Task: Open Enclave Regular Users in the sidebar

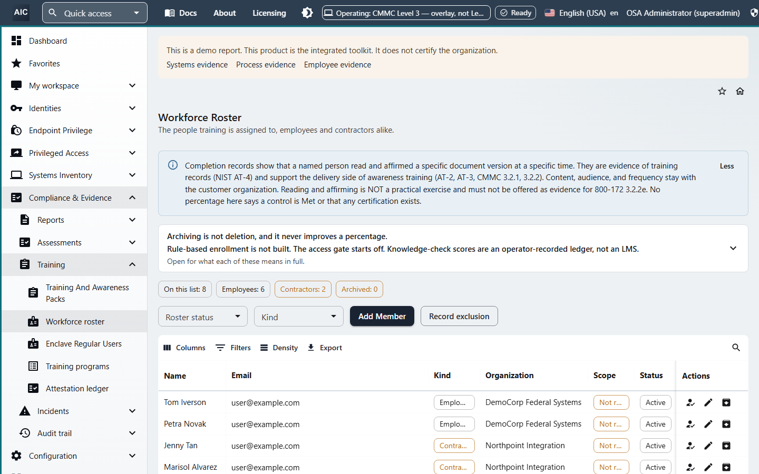Action: point(74,343)
